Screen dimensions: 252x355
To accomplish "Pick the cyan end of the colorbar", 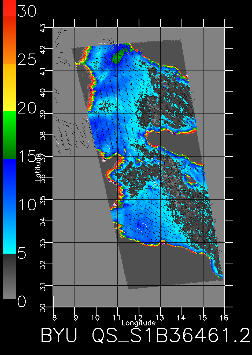I will tap(9, 246).
